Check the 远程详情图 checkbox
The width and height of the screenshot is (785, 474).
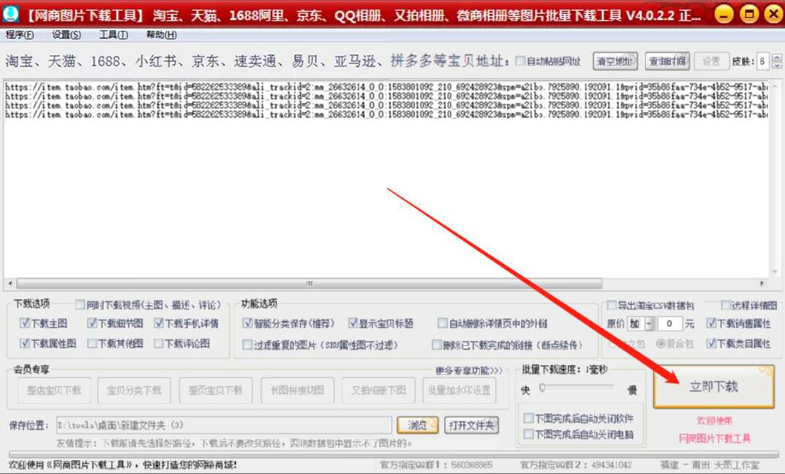click(x=726, y=305)
